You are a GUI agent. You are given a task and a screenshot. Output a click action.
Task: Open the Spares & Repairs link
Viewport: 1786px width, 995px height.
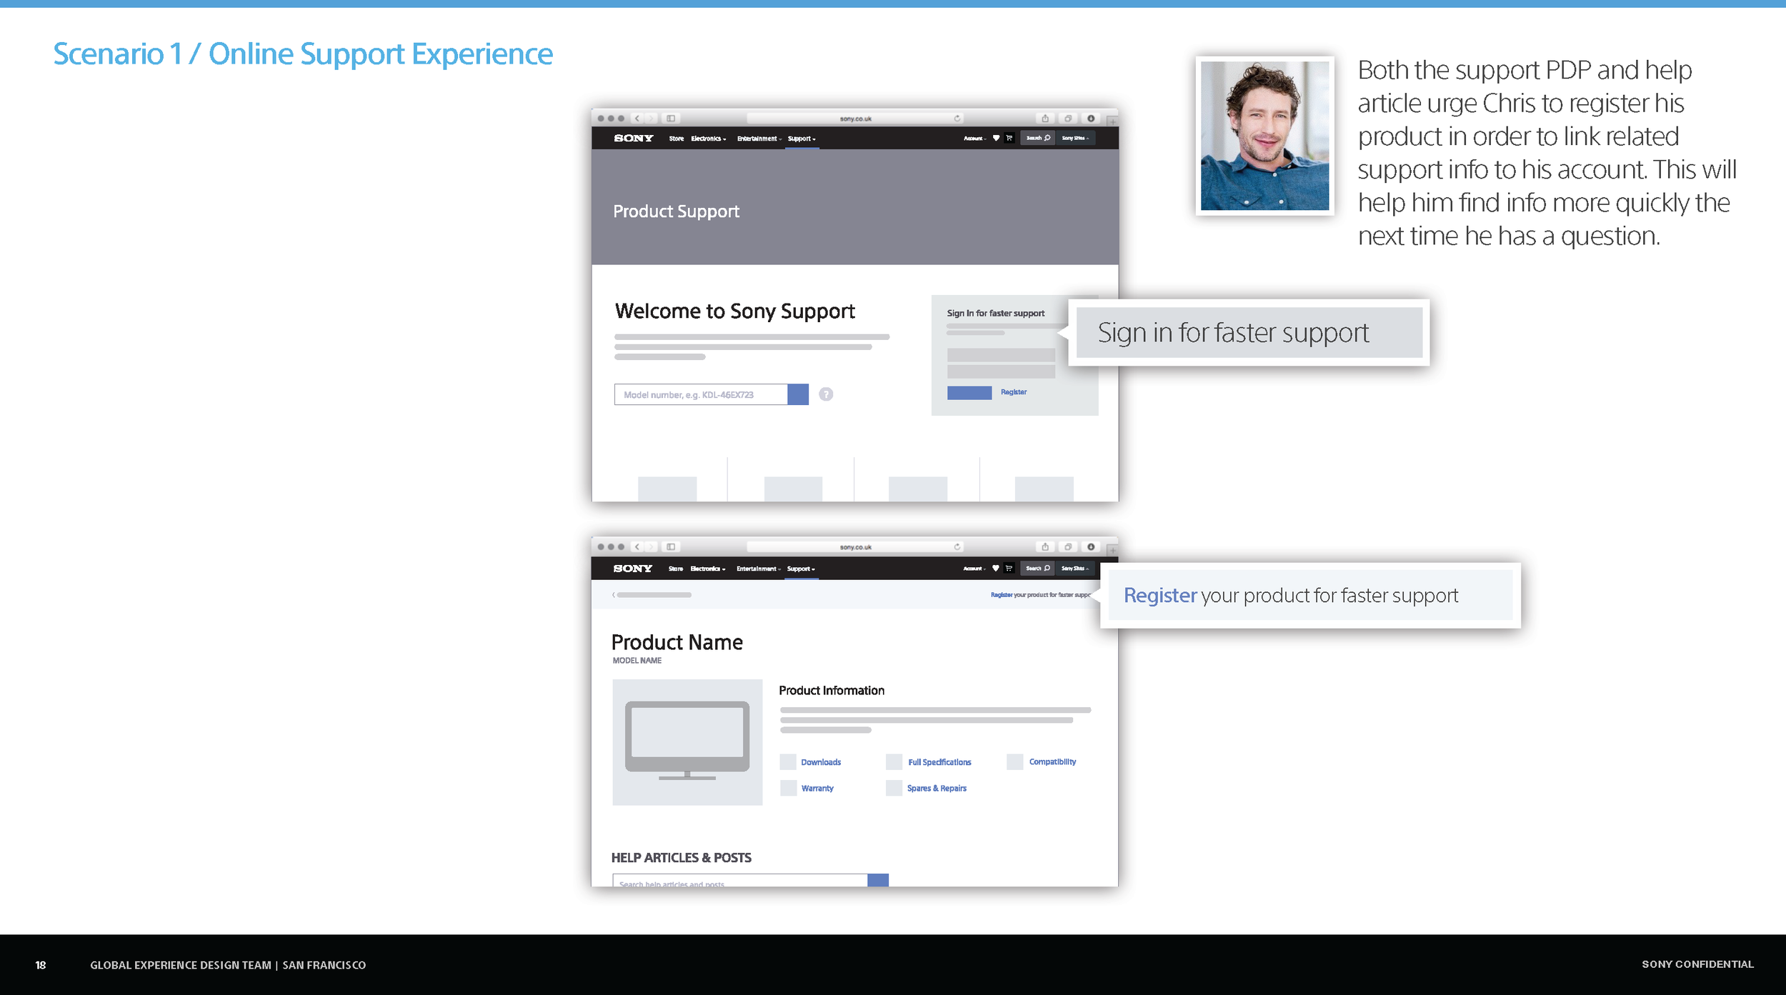937,788
